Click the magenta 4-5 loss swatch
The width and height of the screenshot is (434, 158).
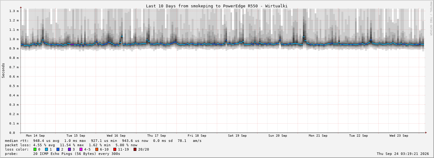coord(81,149)
